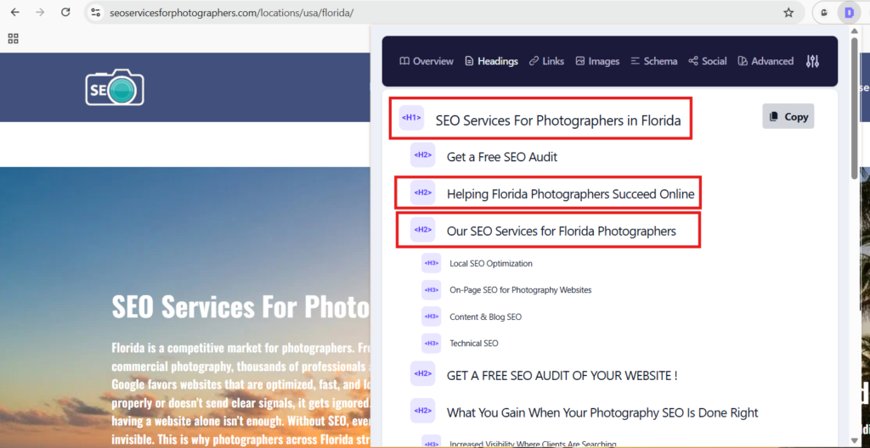
Task: Open the Overview tab
Action: coord(427,61)
